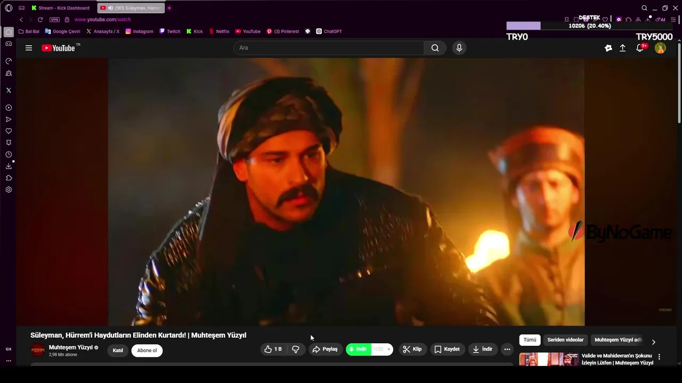The image size is (682, 383).
Task: Open Player icon in sidebar
Action: point(9,108)
